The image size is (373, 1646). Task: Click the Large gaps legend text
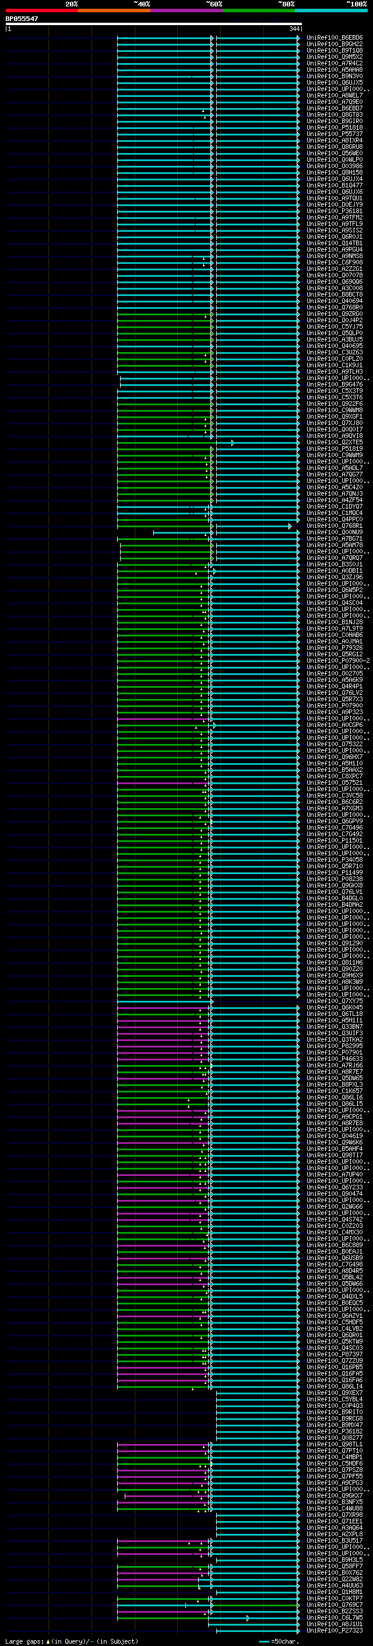[72, 1641]
